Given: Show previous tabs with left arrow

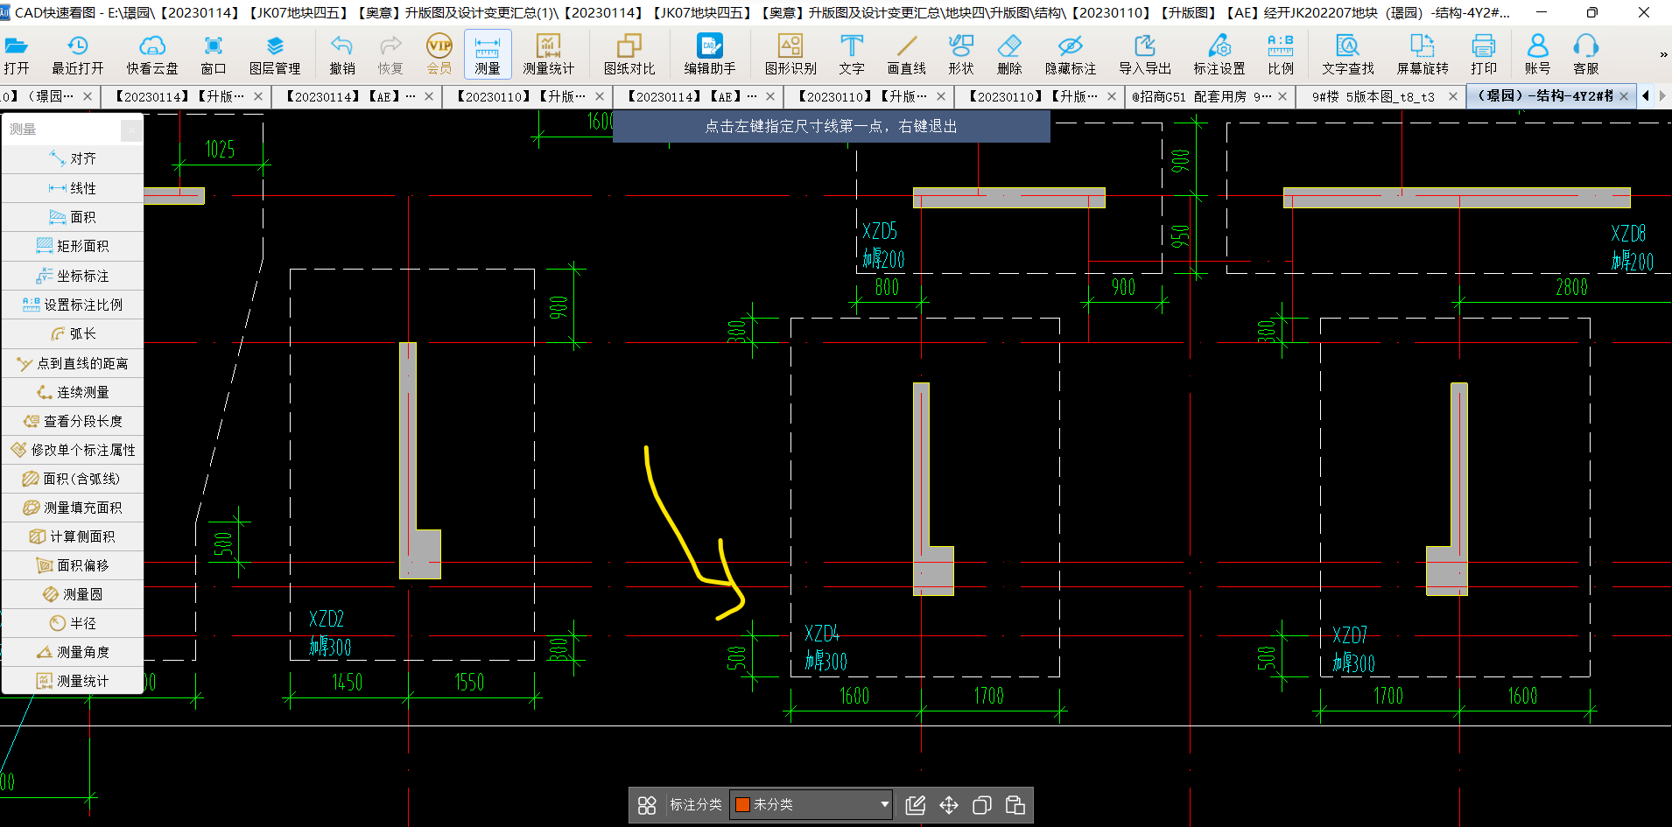Looking at the screenshot, I should pyautogui.click(x=1646, y=96).
